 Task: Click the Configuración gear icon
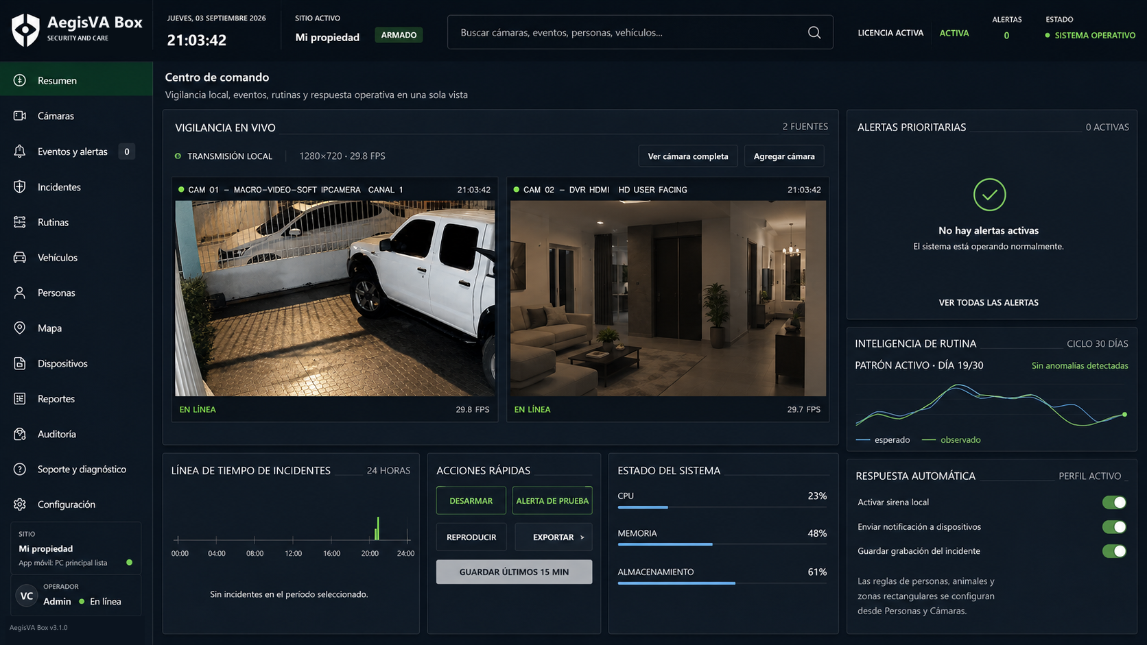(x=20, y=504)
